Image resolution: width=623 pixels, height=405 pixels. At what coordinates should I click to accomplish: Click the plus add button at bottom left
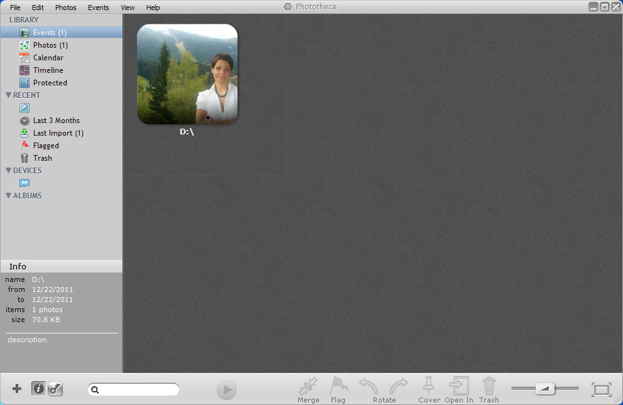point(17,389)
